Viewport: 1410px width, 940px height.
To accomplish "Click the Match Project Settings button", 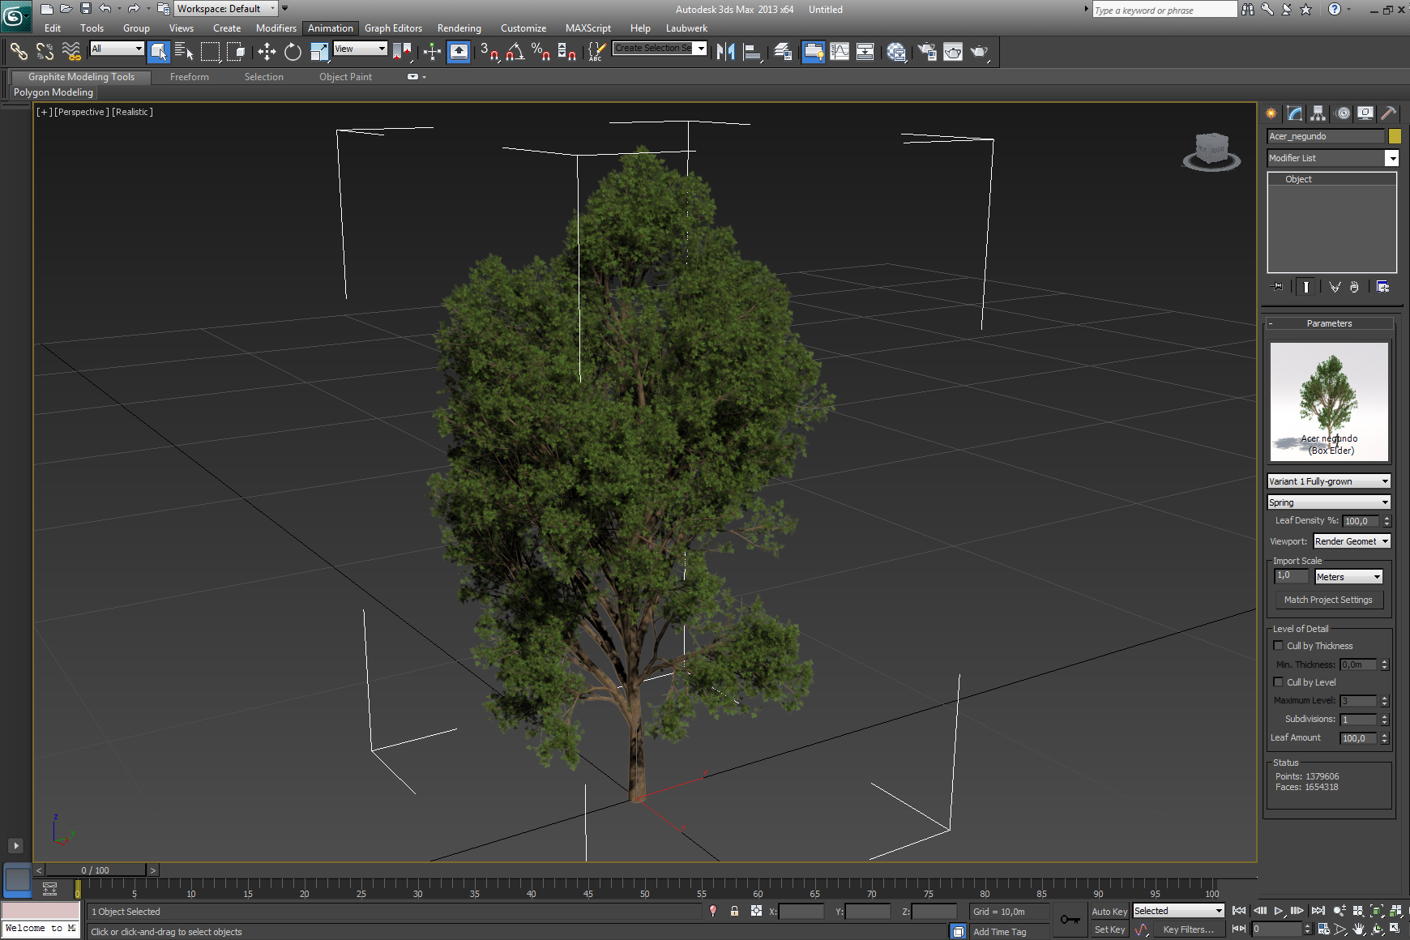I will (x=1328, y=600).
